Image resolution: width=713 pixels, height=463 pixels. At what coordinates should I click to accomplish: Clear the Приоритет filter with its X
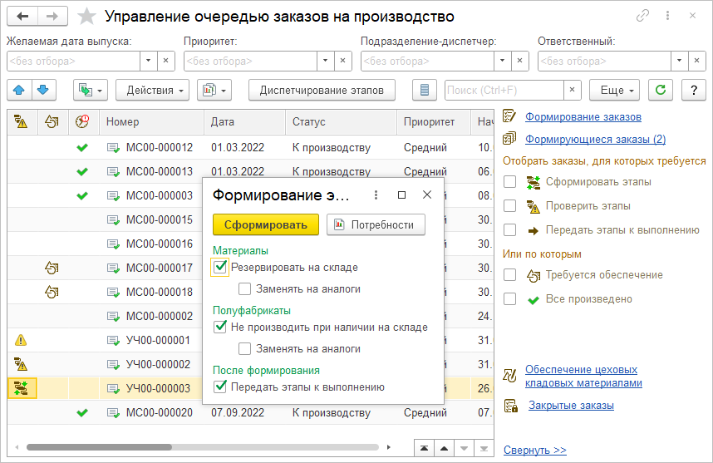point(343,61)
